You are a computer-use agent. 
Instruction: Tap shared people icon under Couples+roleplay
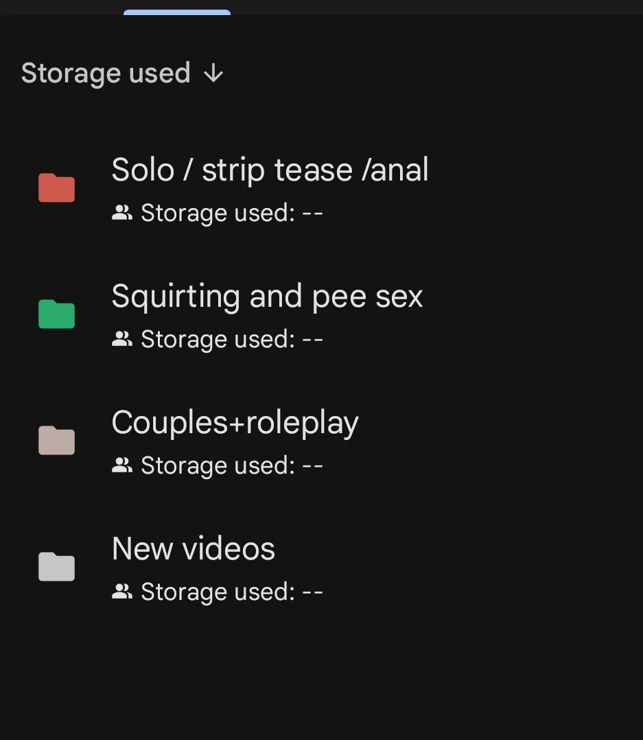pos(122,465)
